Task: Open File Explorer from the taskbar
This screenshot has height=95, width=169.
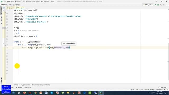Action: pyautogui.click(x=68, y=93)
